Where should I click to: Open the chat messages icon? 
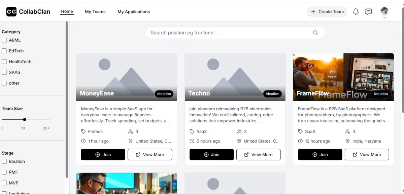pos(368,12)
